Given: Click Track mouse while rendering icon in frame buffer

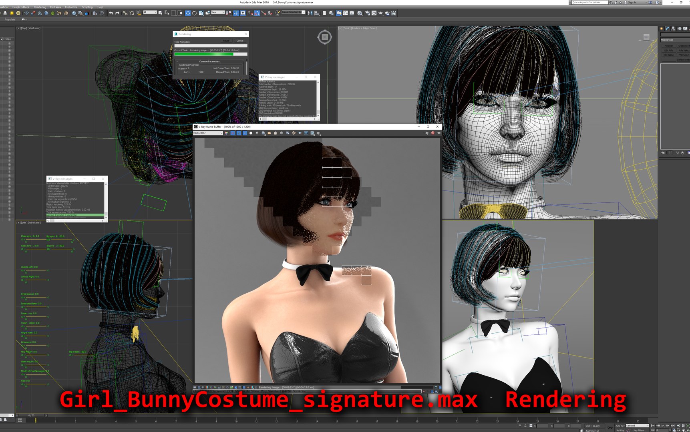Looking at the screenshot, I should (294, 133).
